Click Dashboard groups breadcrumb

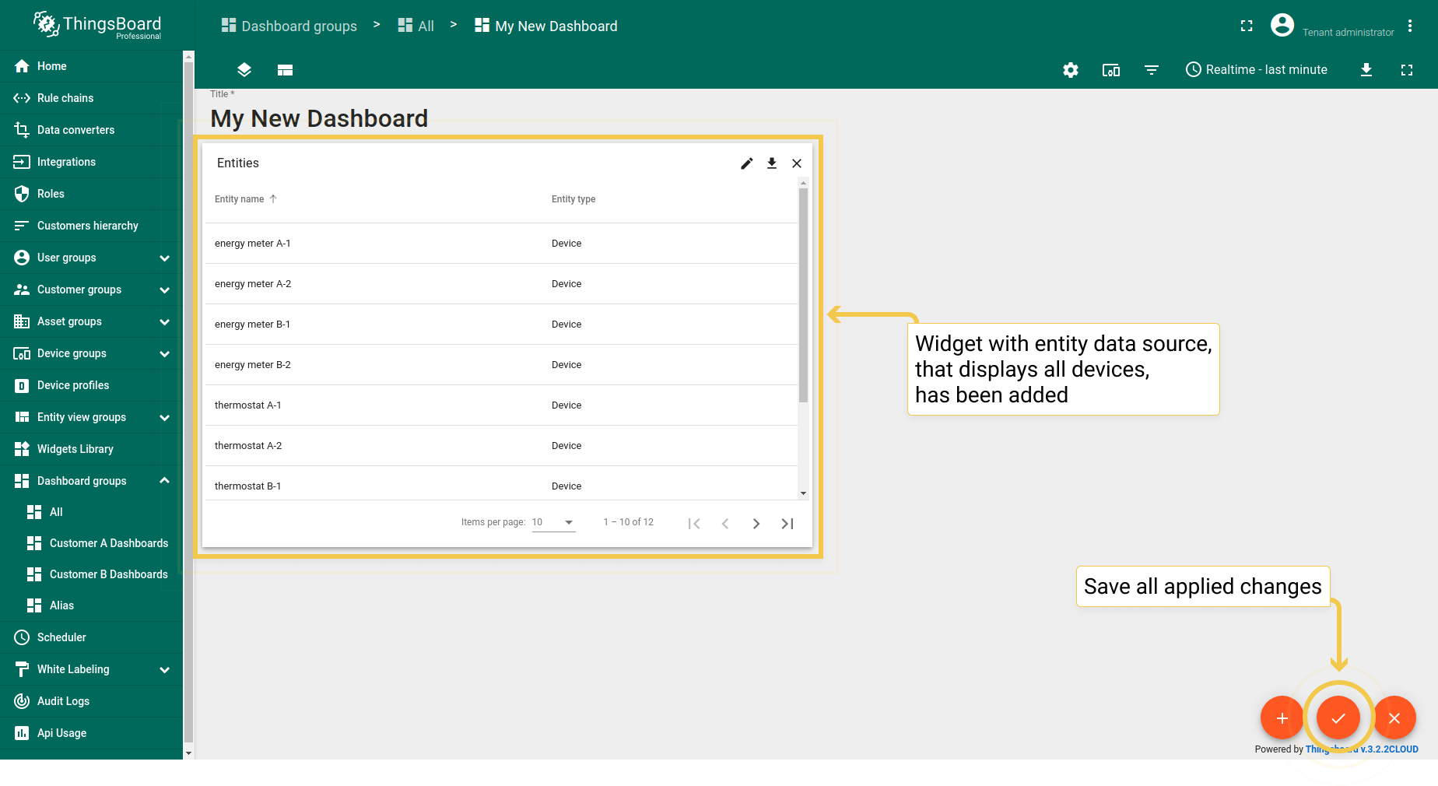click(x=289, y=26)
